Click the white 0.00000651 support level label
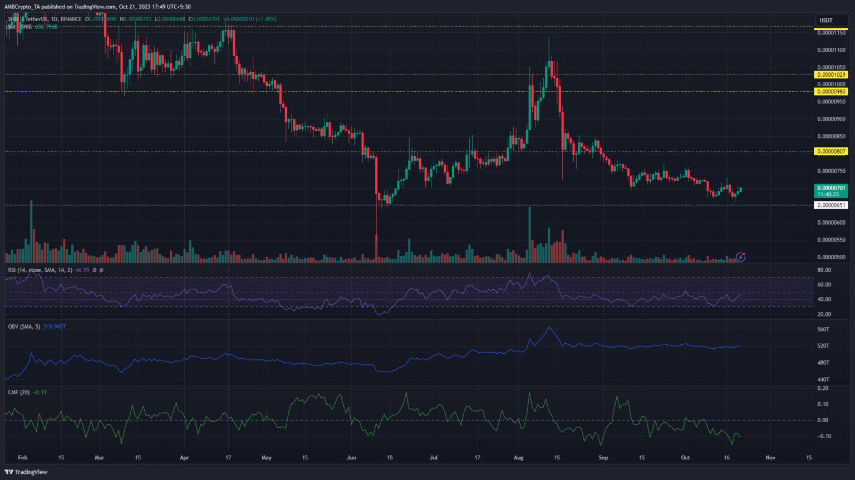The image size is (855, 480). click(x=831, y=205)
